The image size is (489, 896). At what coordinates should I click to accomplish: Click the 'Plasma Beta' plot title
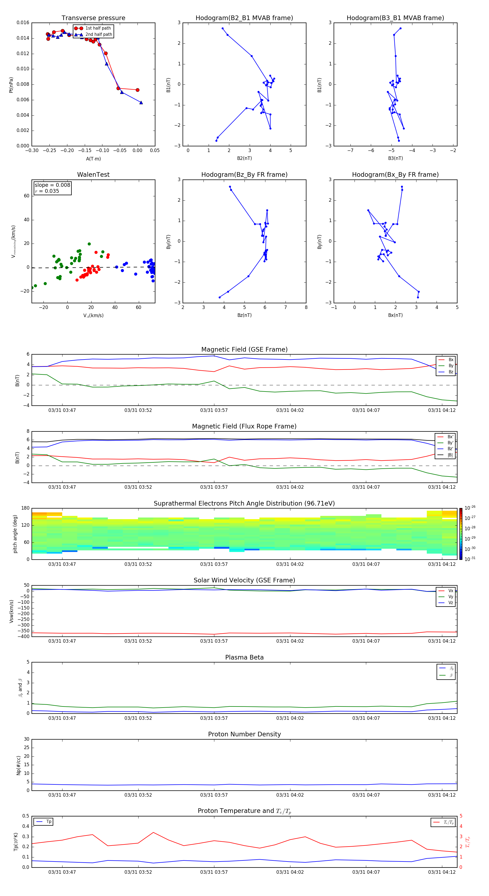[244, 657]
